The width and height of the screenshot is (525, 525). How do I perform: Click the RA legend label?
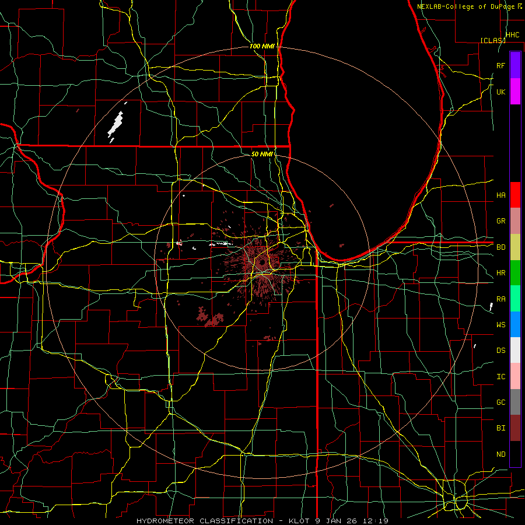501,299
